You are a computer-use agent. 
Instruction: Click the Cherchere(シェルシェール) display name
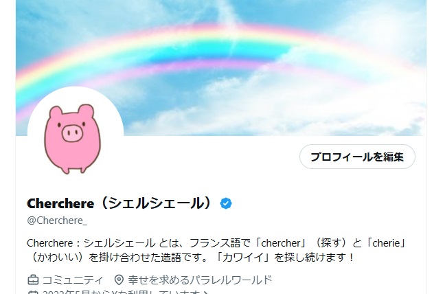point(119,203)
